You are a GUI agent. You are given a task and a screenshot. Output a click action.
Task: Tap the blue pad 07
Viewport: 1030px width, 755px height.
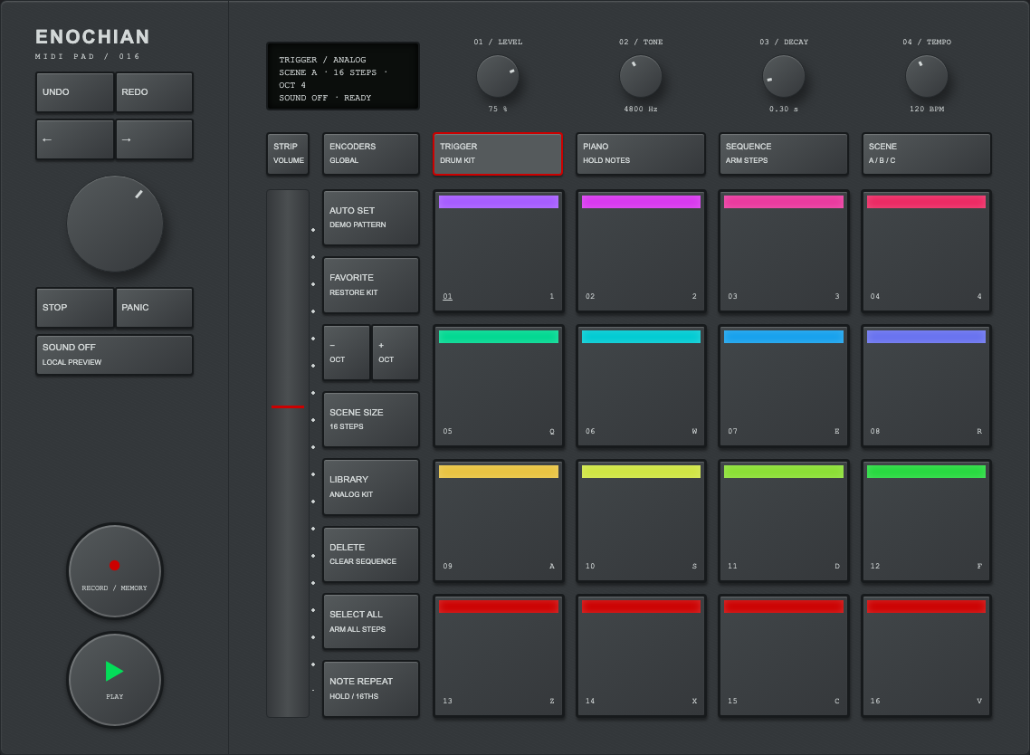784,387
